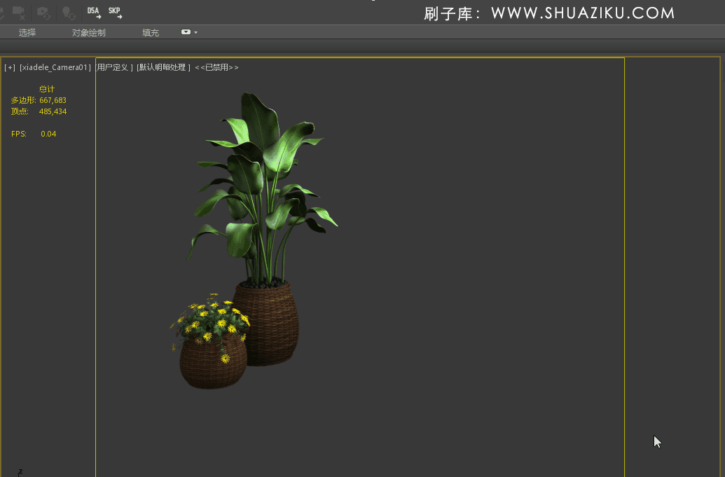Switch to the 选择 ribbon tab

click(x=27, y=32)
